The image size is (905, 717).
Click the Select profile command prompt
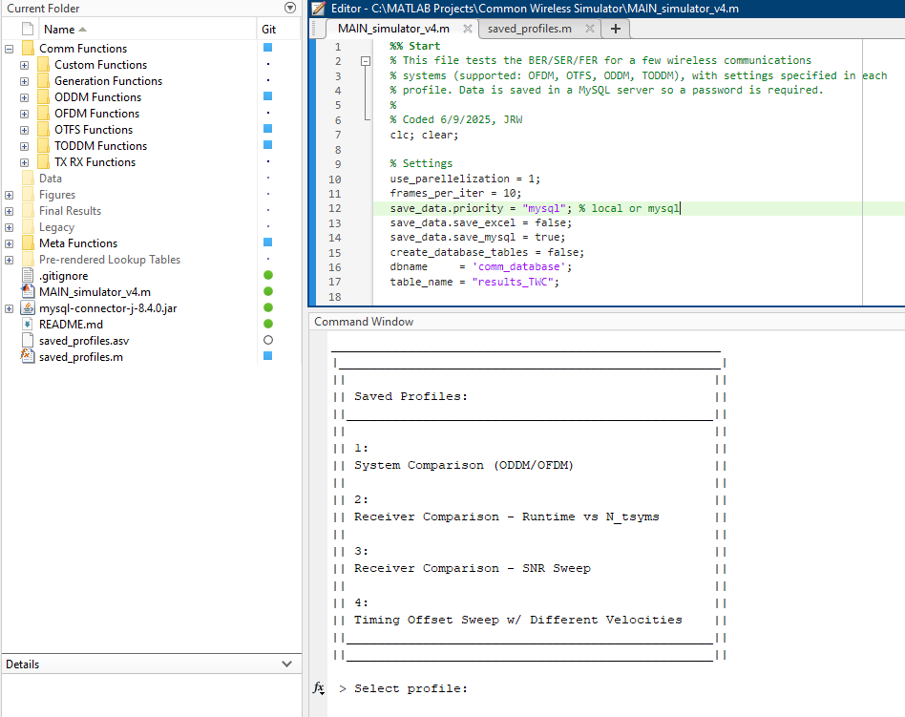pyautogui.click(x=410, y=688)
